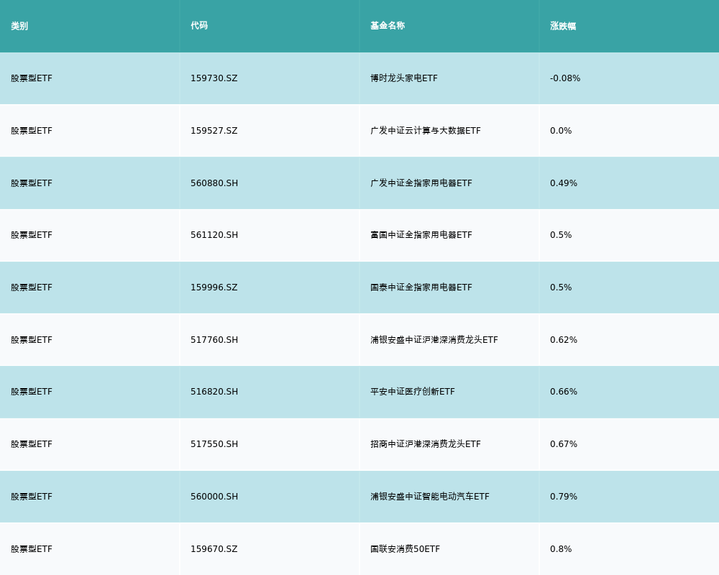Click fund name 博时龙头家电ETF
719x575 pixels.
click(x=404, y=78)
